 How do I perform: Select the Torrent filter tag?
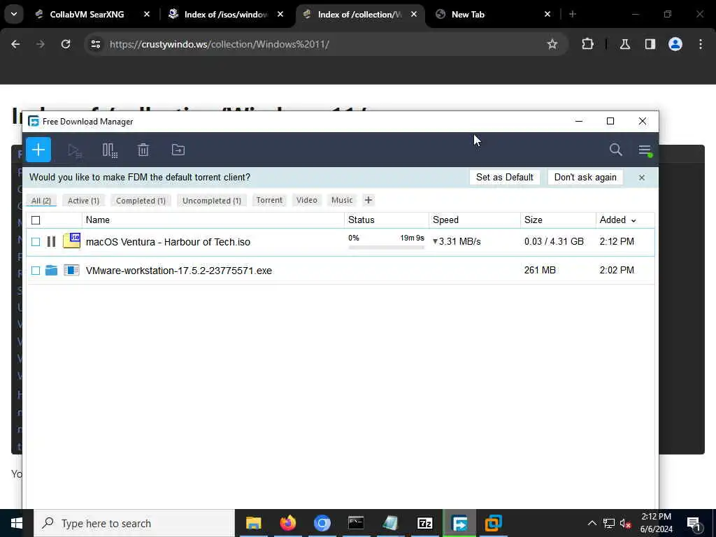(x=269, y=200)
